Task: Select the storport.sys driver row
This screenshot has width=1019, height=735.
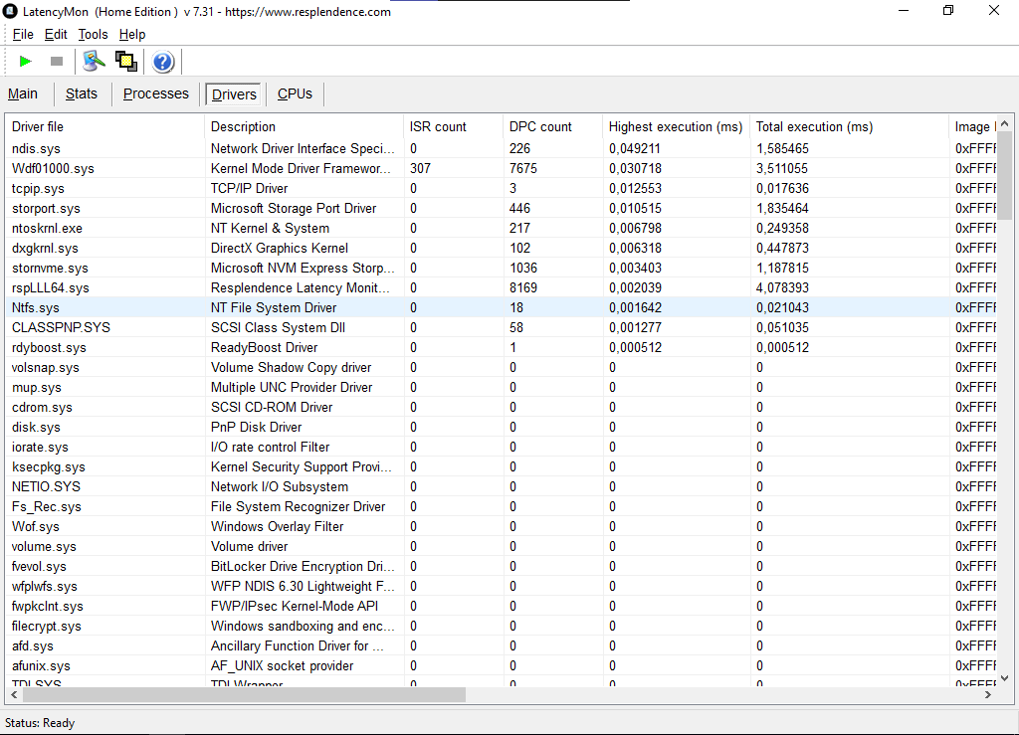Action: 46,208
